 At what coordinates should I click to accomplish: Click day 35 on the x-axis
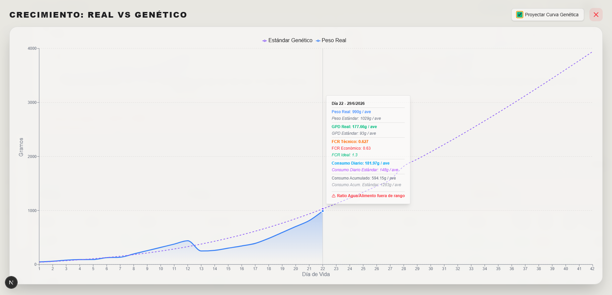click(x=498, y=269)
